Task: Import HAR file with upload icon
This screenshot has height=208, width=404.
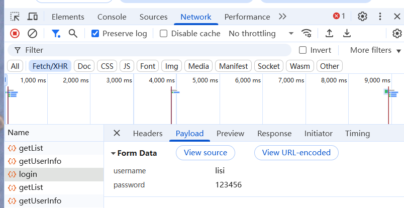Action: tap(329, 33)
